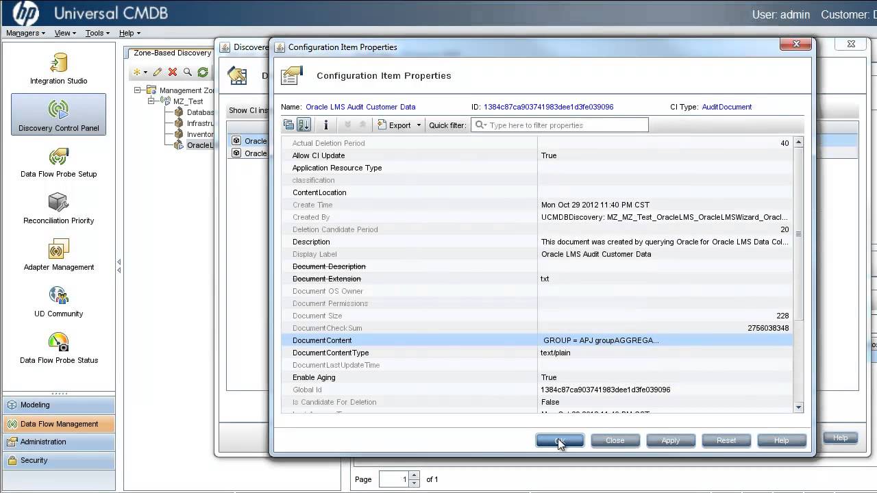Toggle categorized view of properties
This screenshot has height=493, width=877.
(x=288, y=125)
